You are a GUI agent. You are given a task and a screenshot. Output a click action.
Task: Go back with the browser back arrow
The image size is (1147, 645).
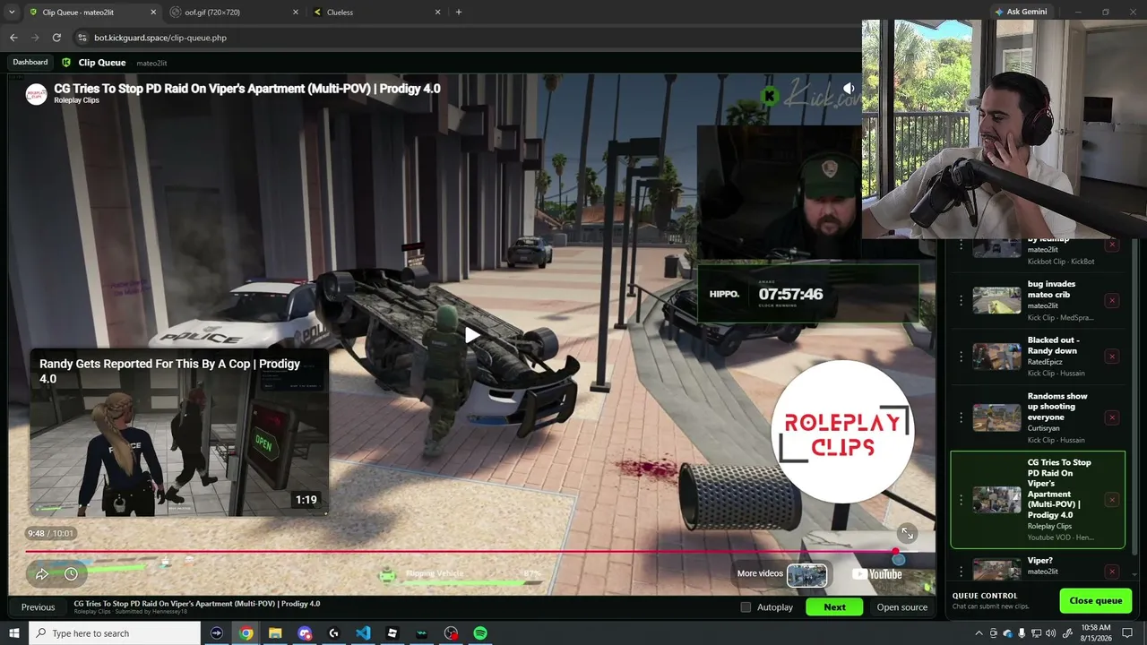pos(13,38)
